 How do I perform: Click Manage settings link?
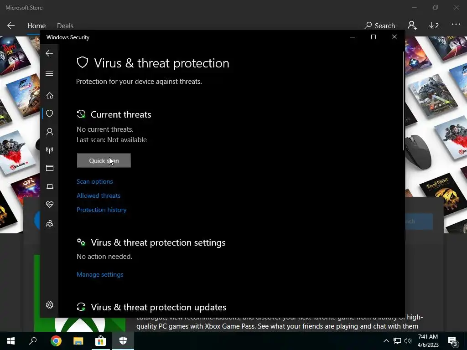100,274
